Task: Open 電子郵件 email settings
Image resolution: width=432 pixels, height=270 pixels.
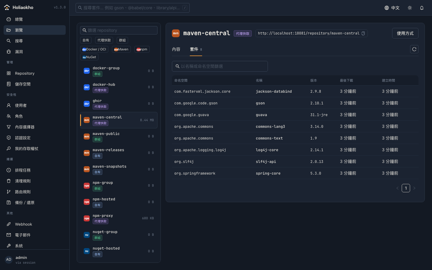Action: [34, 235]
